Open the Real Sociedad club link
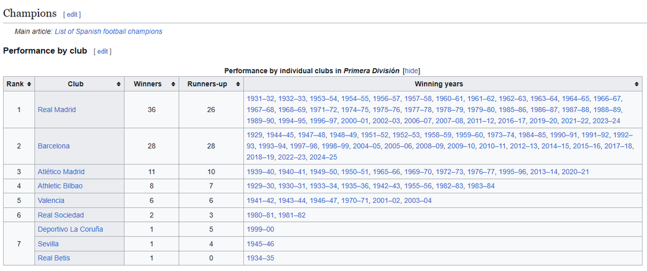The height and width of the screenshot is (271, 647). [x=61, y=215]
